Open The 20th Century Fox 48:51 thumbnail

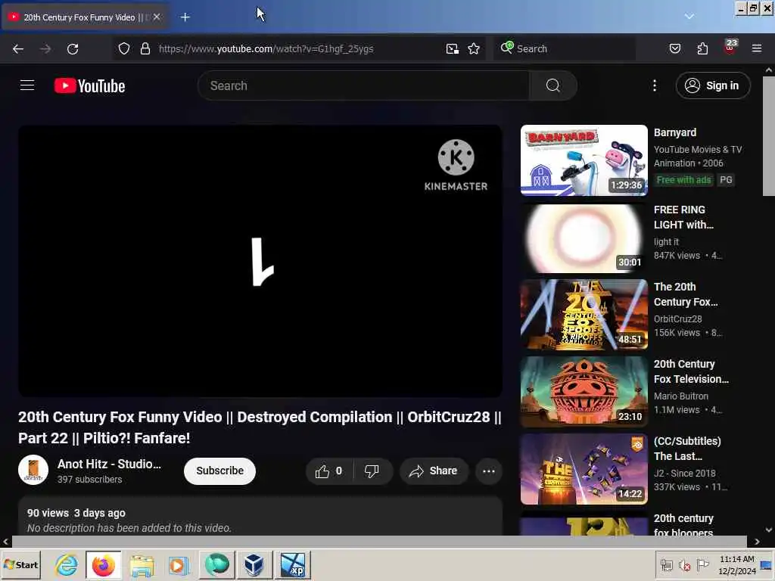[x=584, y=315]
